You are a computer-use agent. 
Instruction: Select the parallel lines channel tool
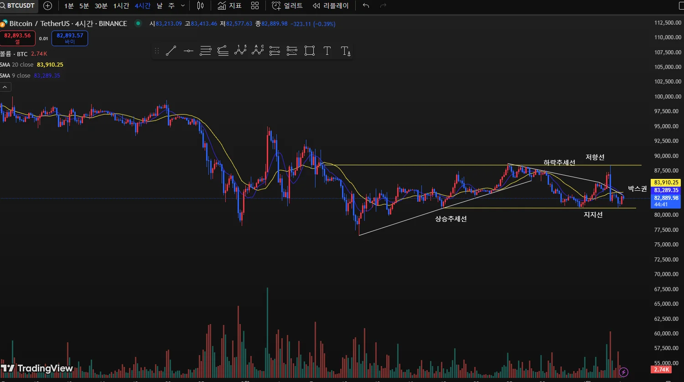(206, 51)
